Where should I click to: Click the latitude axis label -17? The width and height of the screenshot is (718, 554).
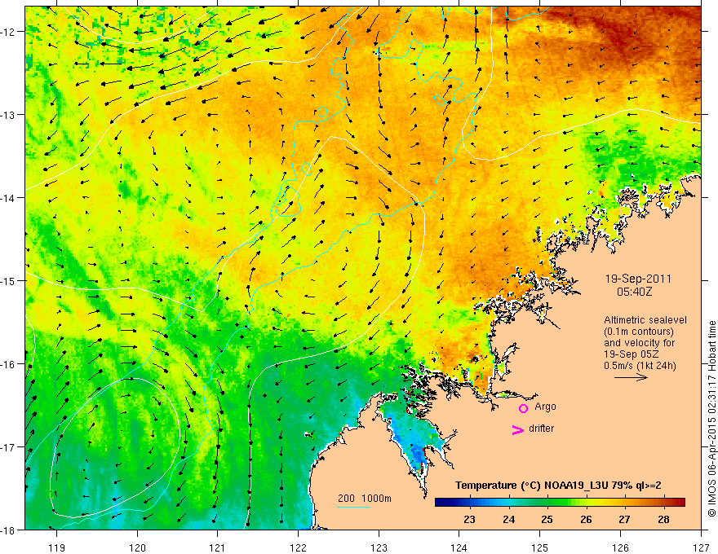click(x=8, y=446)
